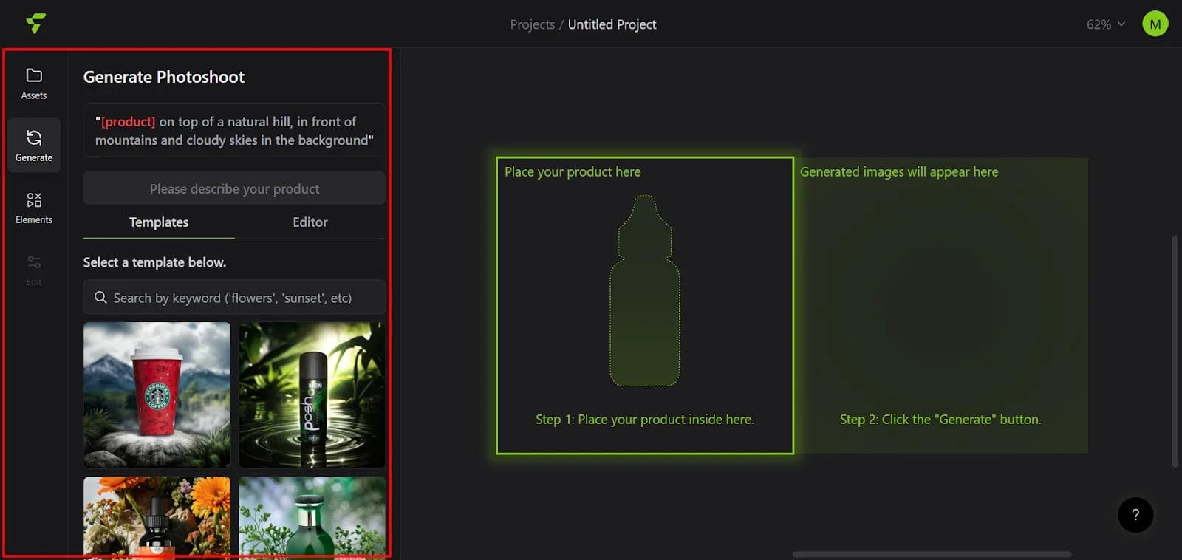Open the help question mark button
Viewport: 1182px width, 560px height.
pos(1135,515)
